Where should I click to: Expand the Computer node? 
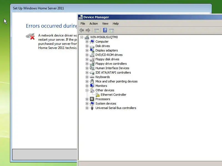87,42
